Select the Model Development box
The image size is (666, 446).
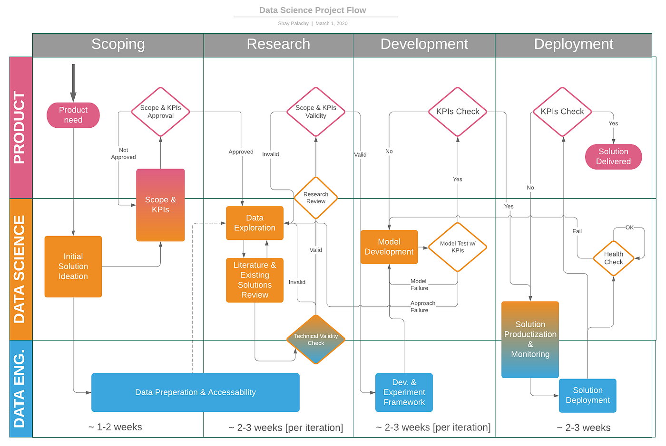click(389, 247)
